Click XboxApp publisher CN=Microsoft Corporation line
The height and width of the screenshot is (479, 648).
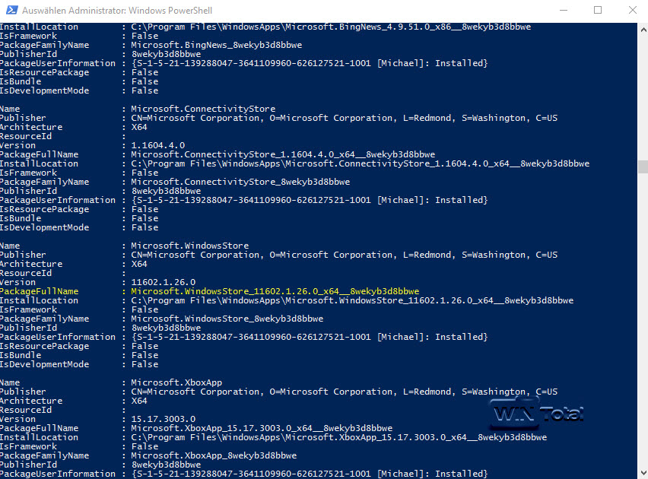click(345, 392)
